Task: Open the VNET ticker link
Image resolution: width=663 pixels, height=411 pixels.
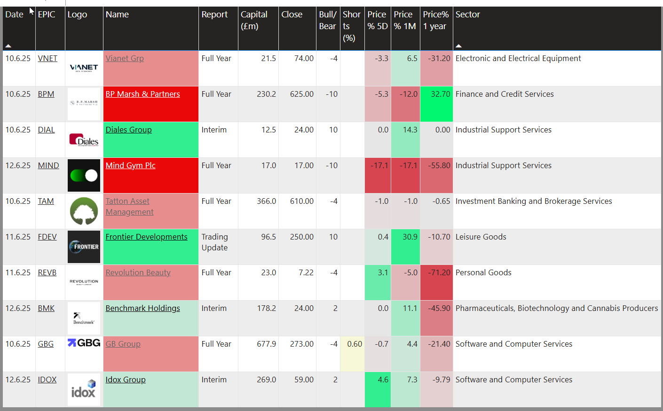Action: click(x=47, y=58)
